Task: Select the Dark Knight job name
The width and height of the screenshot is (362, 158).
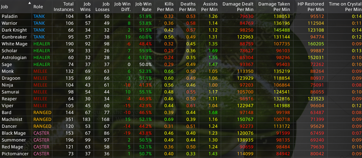Action: tap(14, 30)
